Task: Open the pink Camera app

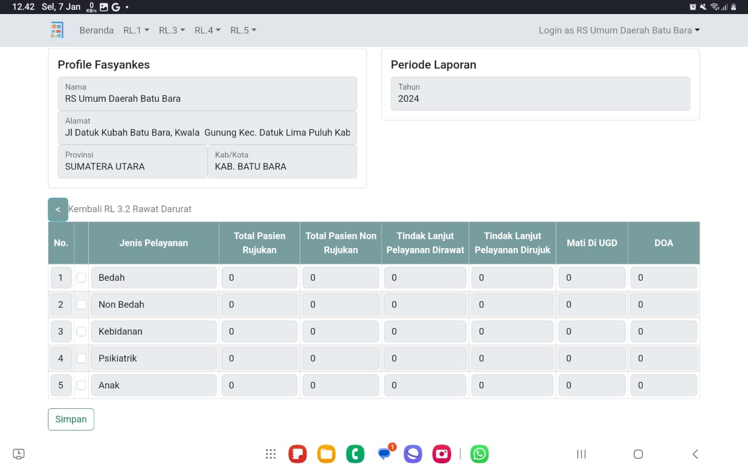Action: pyautogui.click(x=442, y=454)
